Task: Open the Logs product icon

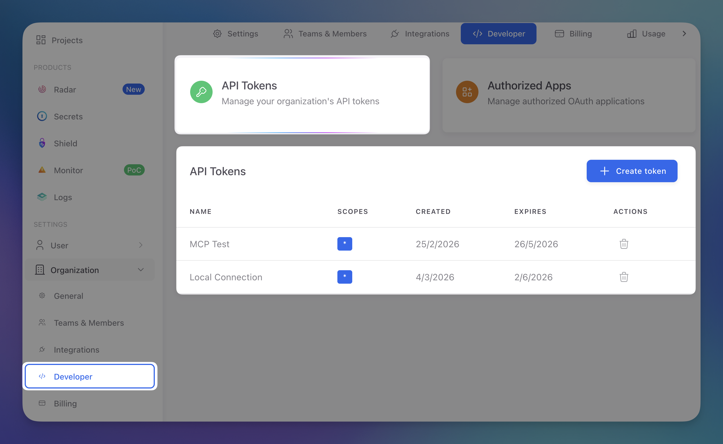Action: pyautogui.click(x=42, y=197)
